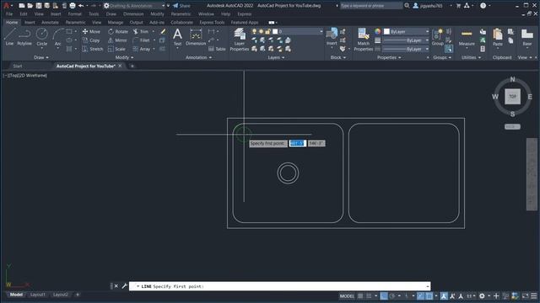
Task: Click the Erase pencil icon
Action: pos(163,31)
